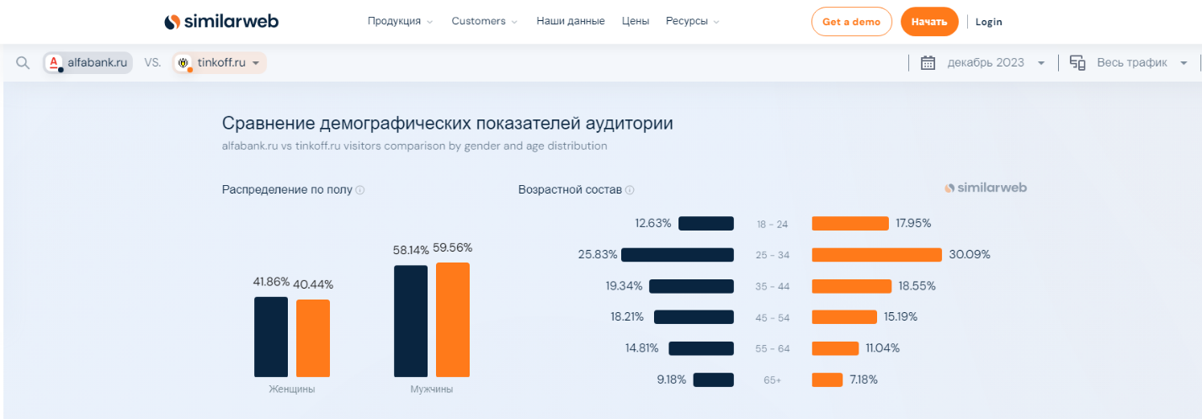Click the Login link
Viewport: 1202px width, 419px height.
pos(989,22)
